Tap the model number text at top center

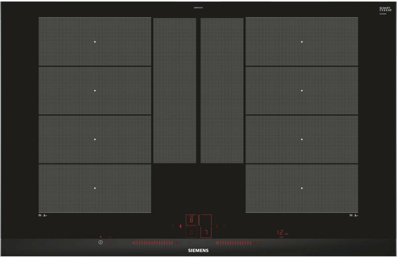198,8
